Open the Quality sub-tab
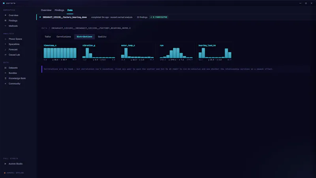316x178 pixels. pyautogui.click(x=102, y=37)
